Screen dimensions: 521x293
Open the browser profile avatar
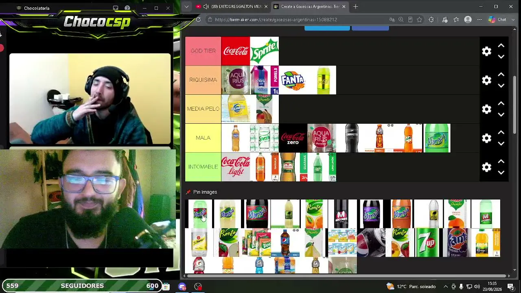point(468,20)
